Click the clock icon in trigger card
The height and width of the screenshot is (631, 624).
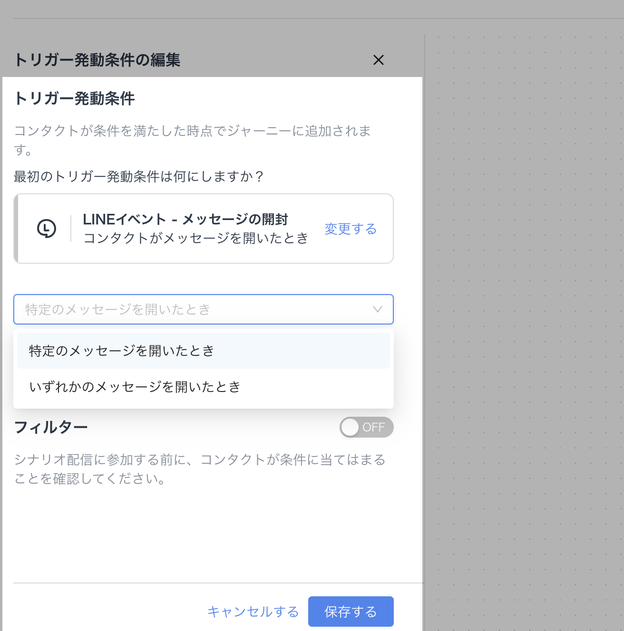point(47,229)
